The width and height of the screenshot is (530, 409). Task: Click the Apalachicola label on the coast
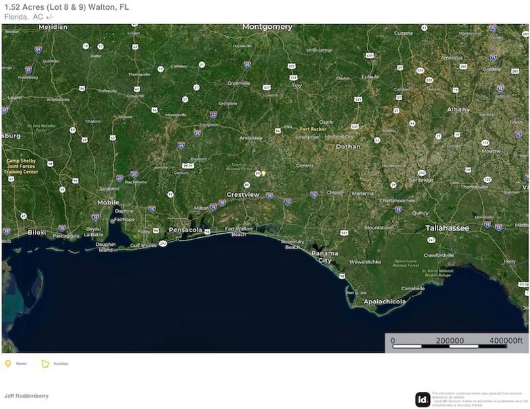(x=387, y=302)
